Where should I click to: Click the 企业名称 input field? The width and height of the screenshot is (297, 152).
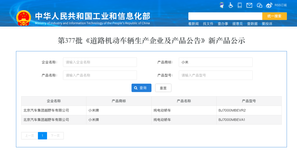coord(100,62)
